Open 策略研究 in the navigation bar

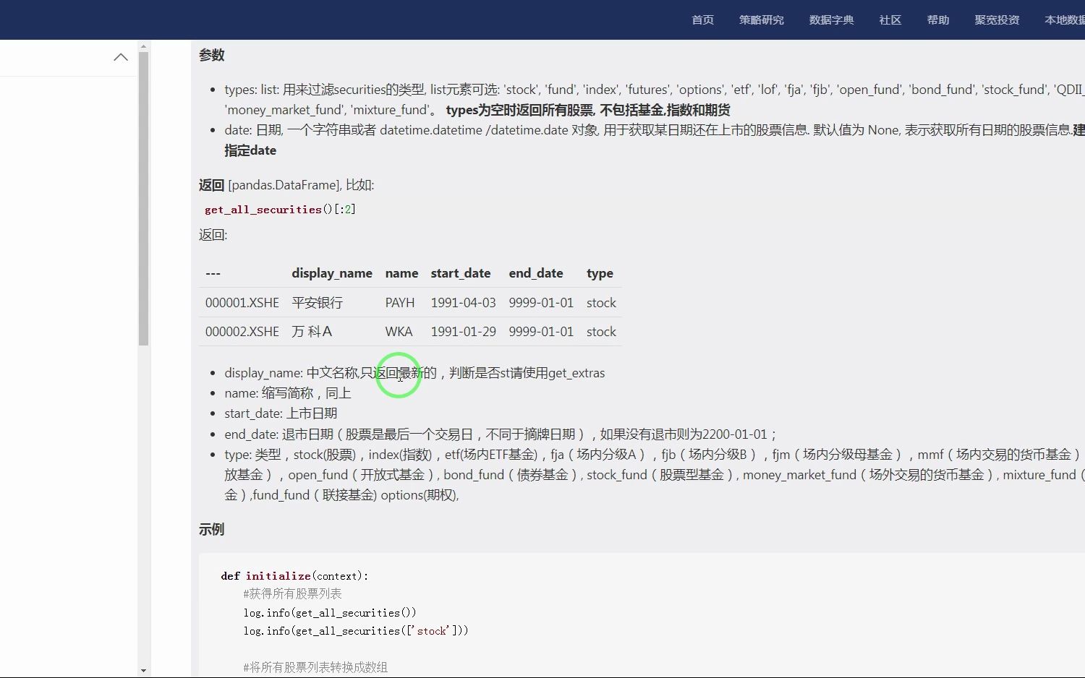point(761,20)
